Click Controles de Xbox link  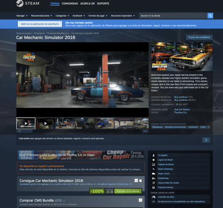pos(166,197)
